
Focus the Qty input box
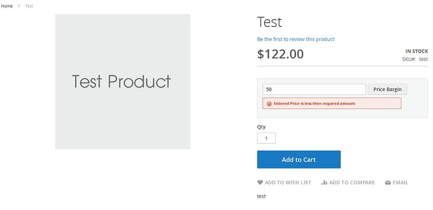pos(266,138)
